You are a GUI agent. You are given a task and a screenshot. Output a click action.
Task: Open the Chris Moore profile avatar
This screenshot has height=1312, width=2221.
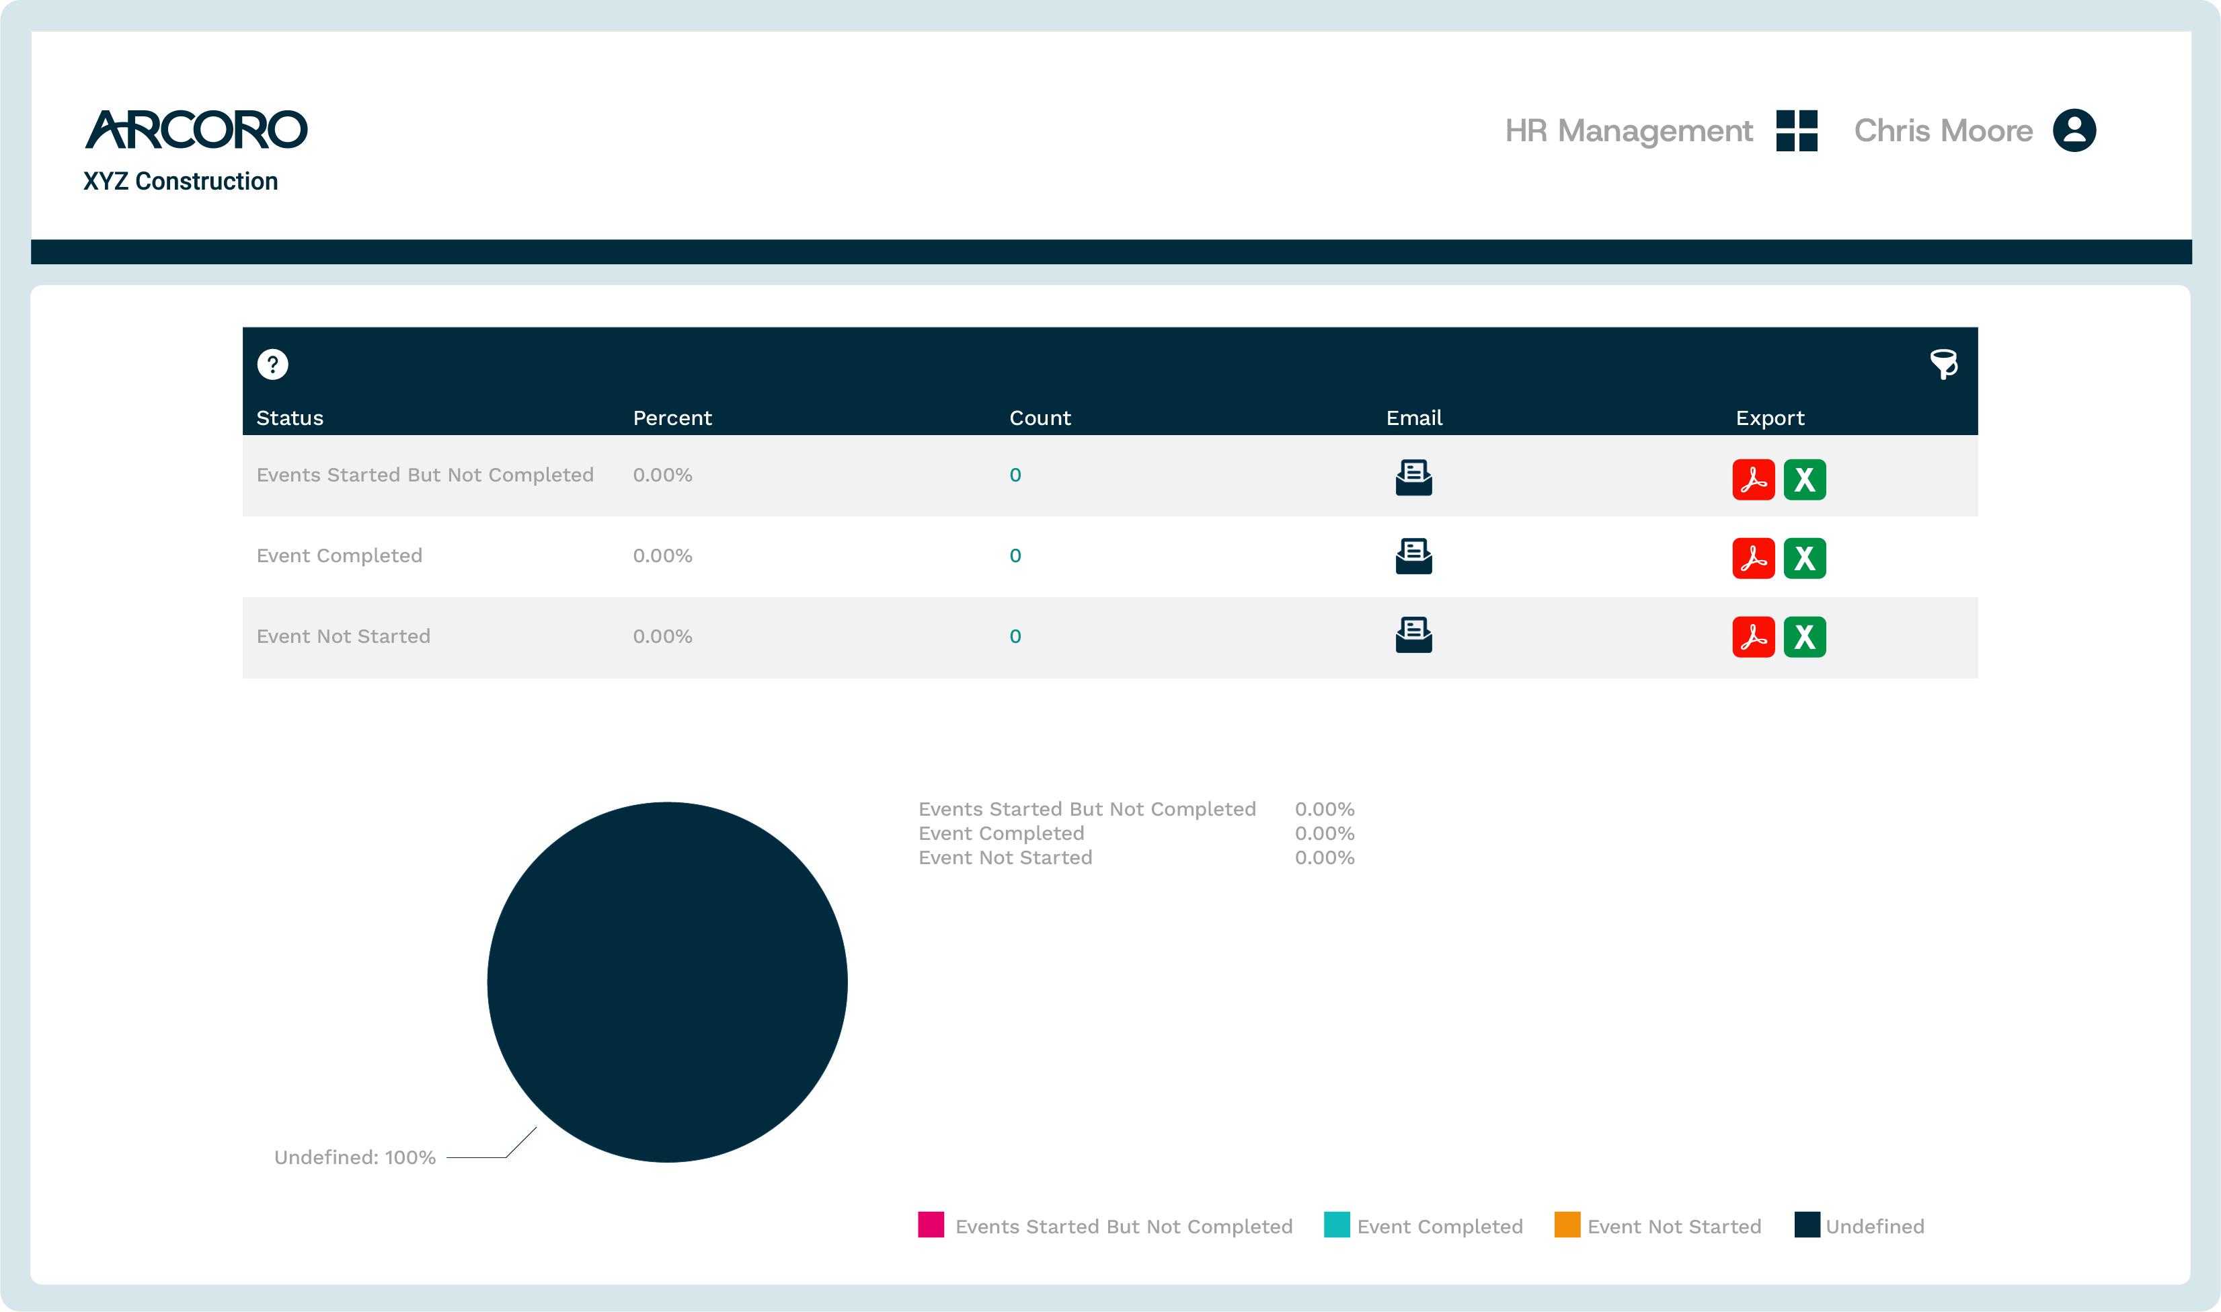pyautogui.click(x=2074, y=131)
